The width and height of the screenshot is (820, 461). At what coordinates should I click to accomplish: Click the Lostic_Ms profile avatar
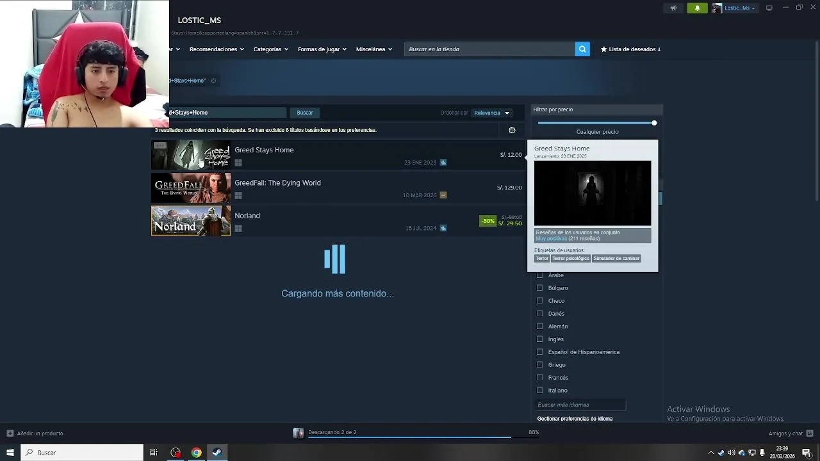click(717, 8)
